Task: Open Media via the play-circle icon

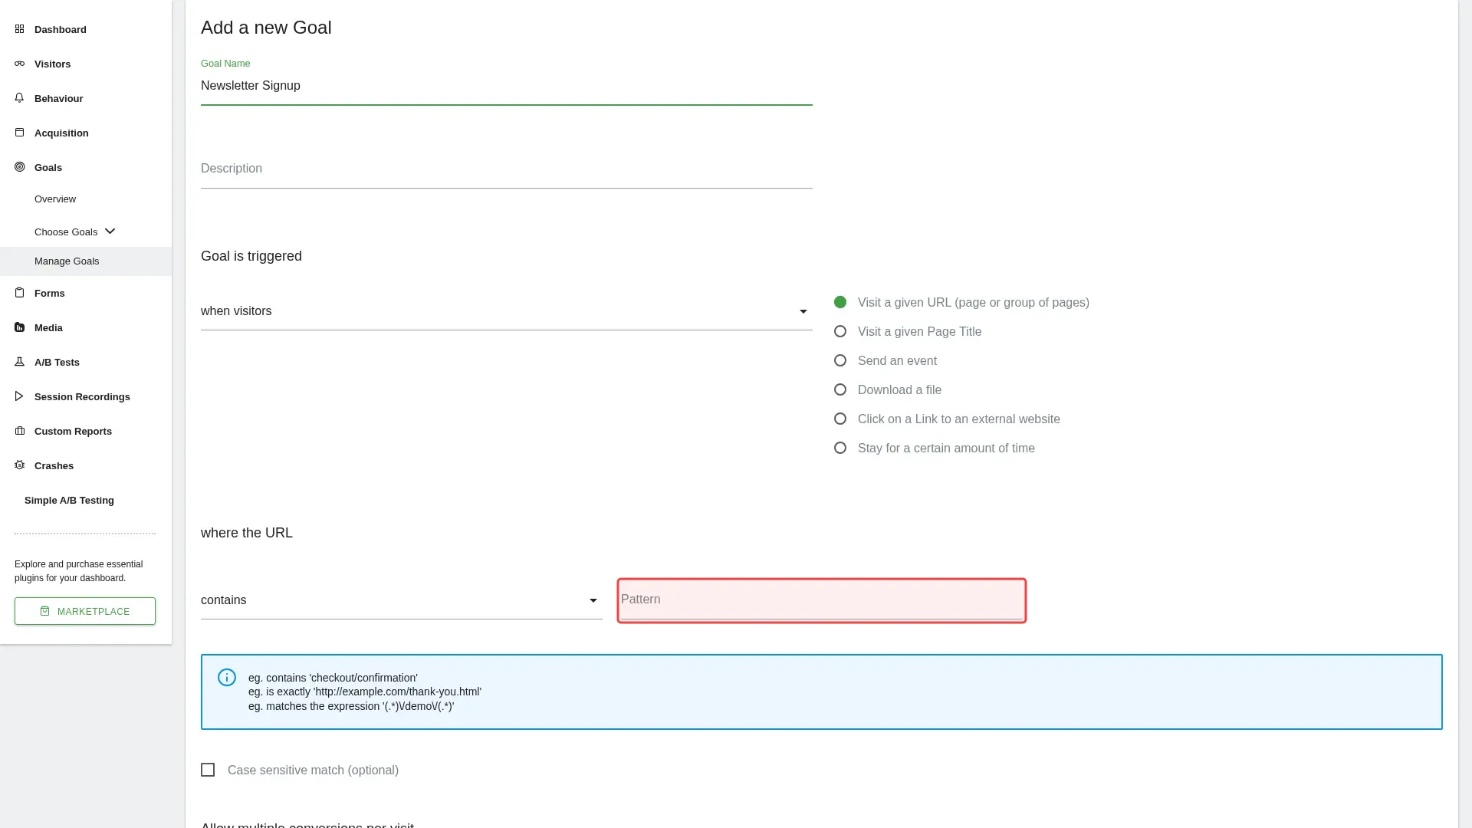Action: pyautogui.click(x=18, y=327)
